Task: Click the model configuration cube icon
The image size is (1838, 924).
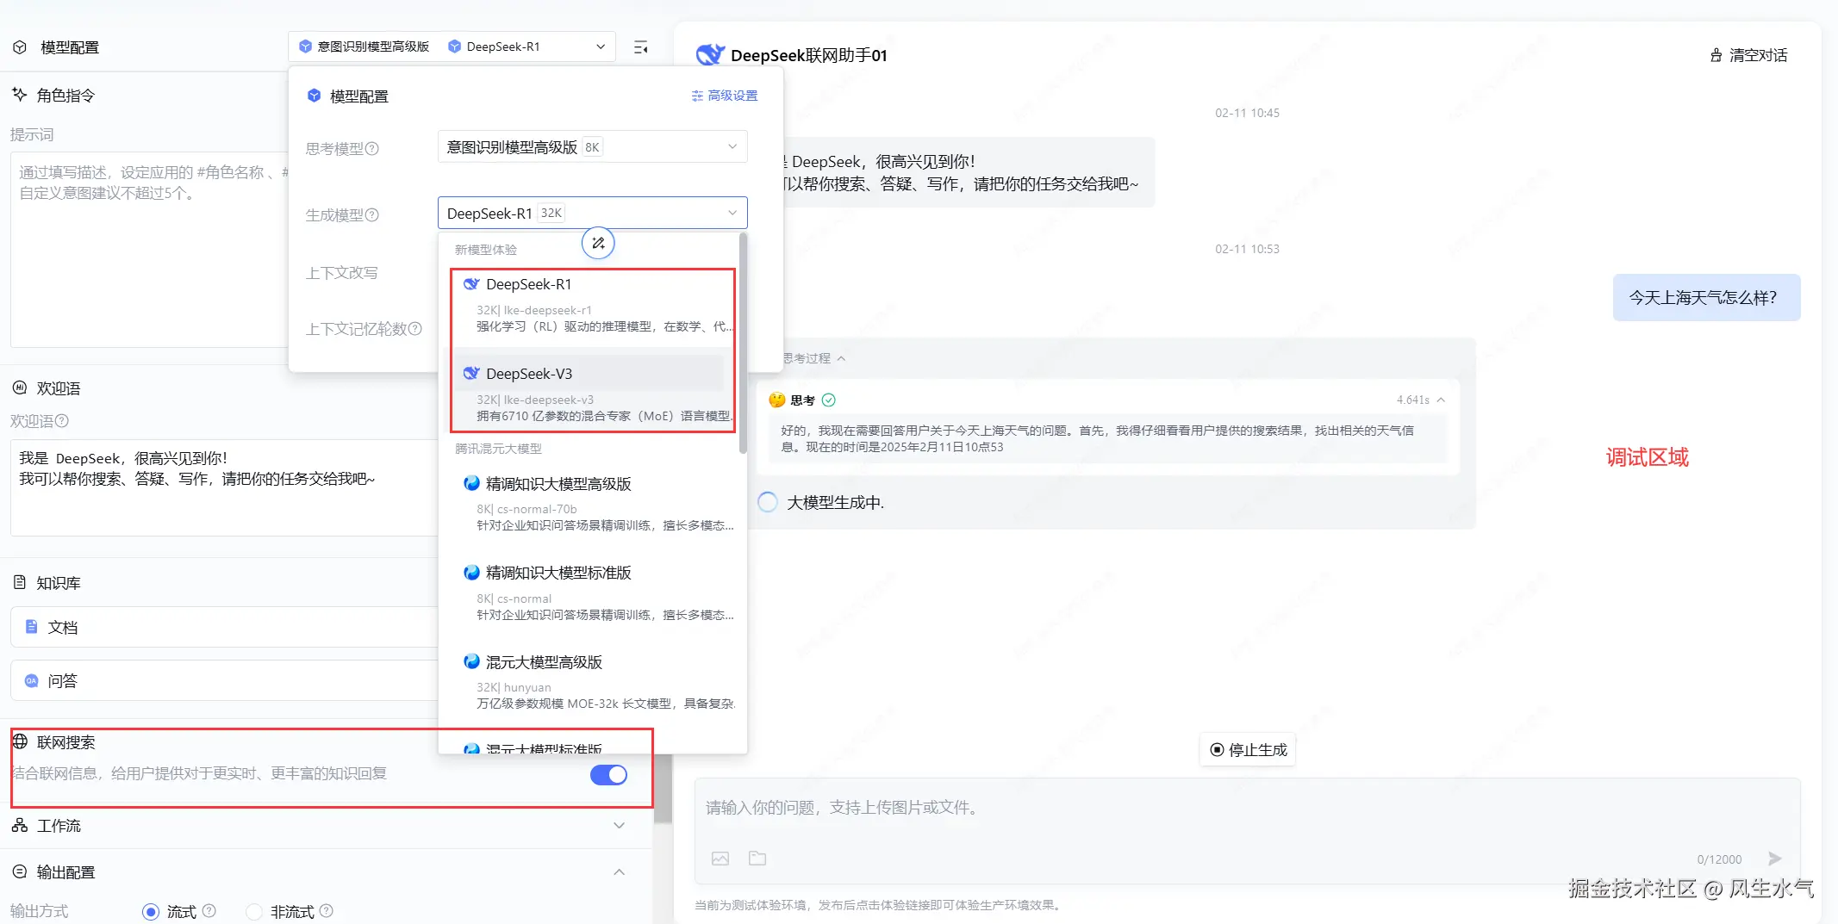Action: 20,47
